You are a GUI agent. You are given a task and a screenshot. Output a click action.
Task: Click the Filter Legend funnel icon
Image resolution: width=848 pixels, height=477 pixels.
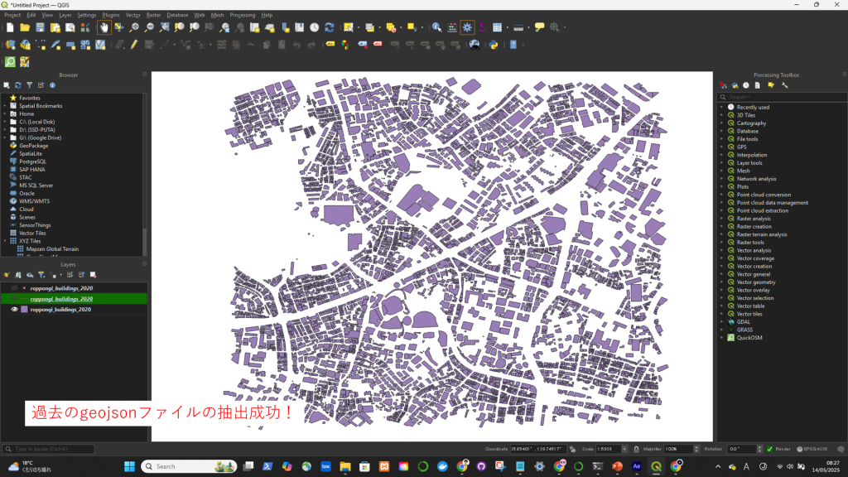[x=41, y=275]
